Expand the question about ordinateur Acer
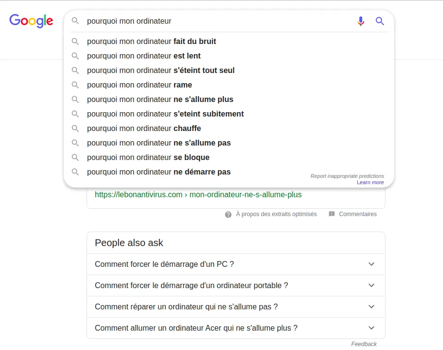Image resolution: width=443 pixels, height=350 pixels. 371,328
